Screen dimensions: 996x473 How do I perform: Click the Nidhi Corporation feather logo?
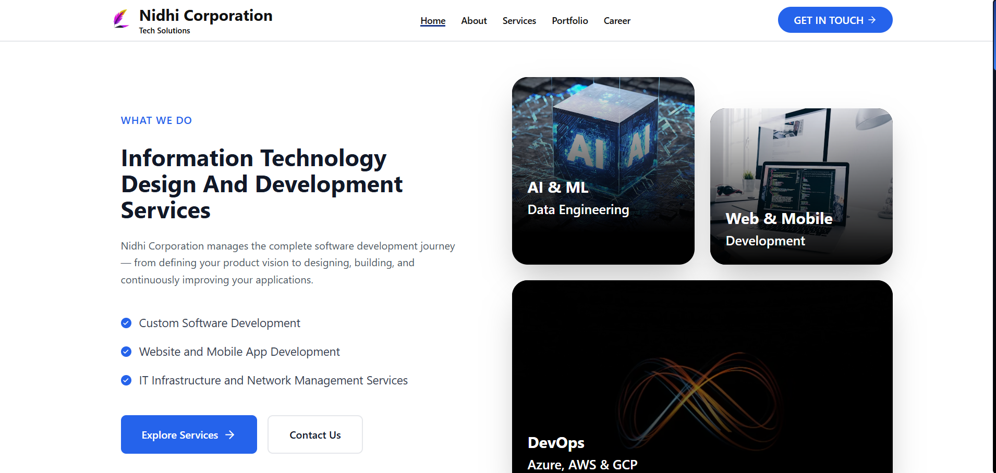click(121, 19)
